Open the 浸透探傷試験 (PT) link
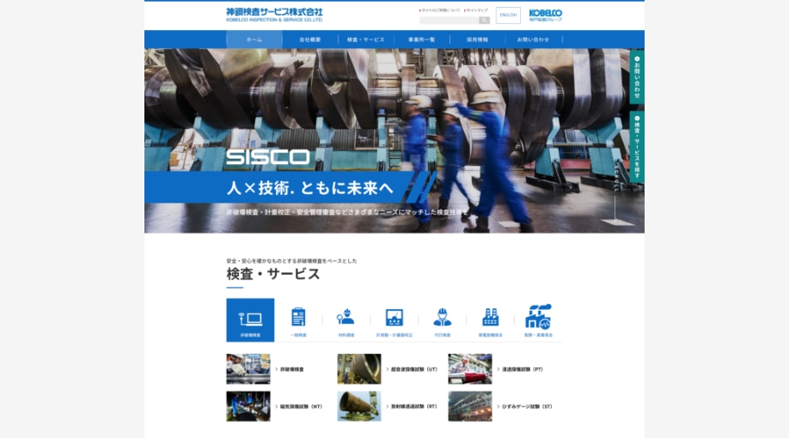Viewport: 789px width, 438px height. [523, 369]
